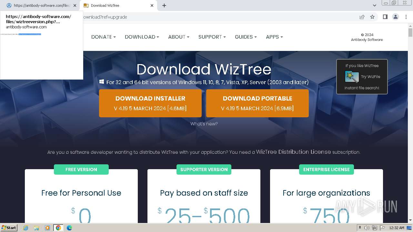The height and width of the screenshot is (232, 413).
Task: Open the network tray icon
Action: (375, 228)
